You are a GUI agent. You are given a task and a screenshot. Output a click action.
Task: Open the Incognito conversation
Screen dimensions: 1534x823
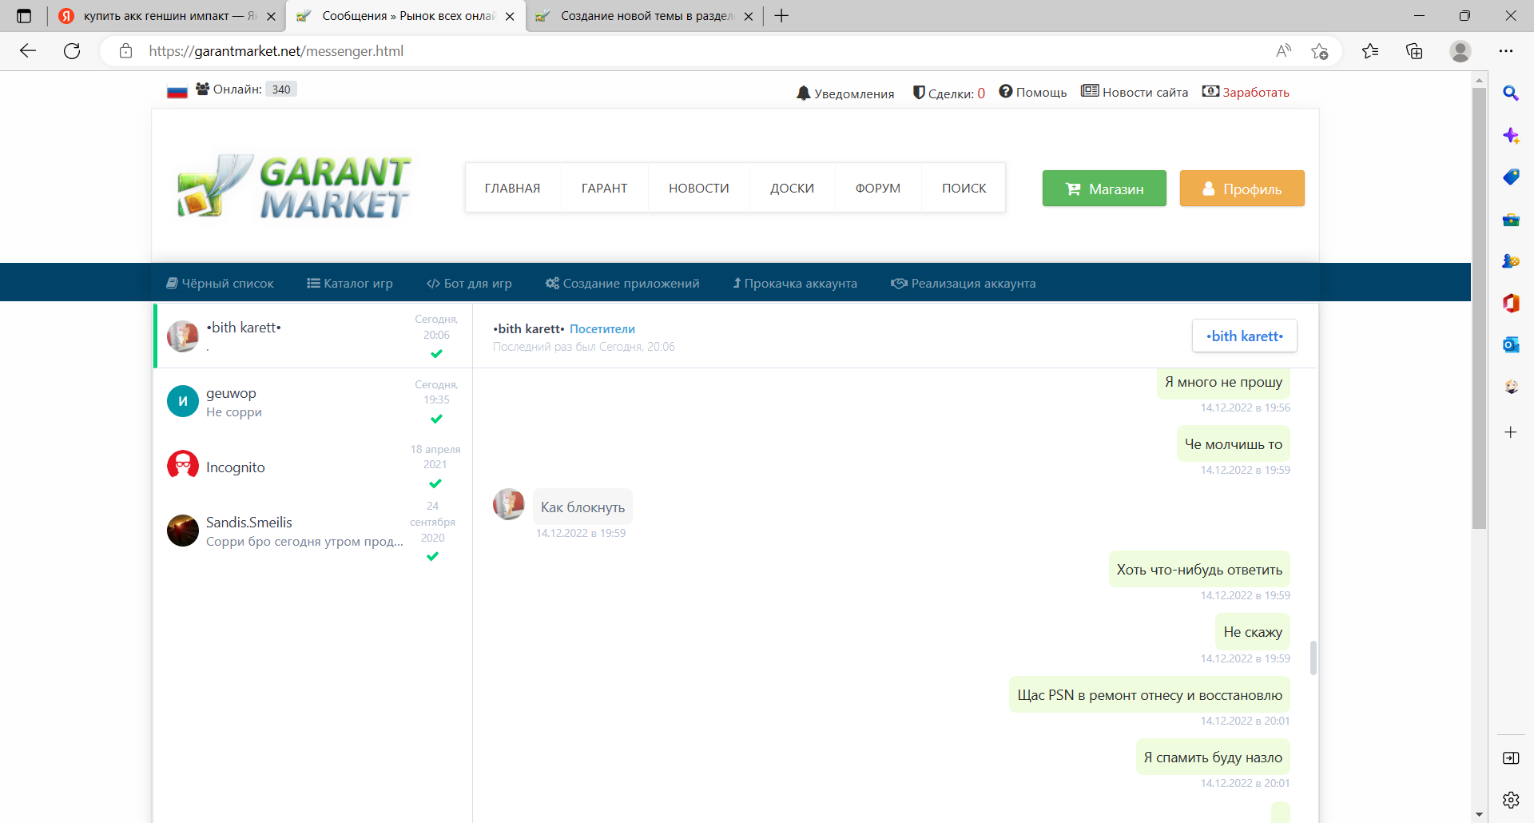[313, 467]
